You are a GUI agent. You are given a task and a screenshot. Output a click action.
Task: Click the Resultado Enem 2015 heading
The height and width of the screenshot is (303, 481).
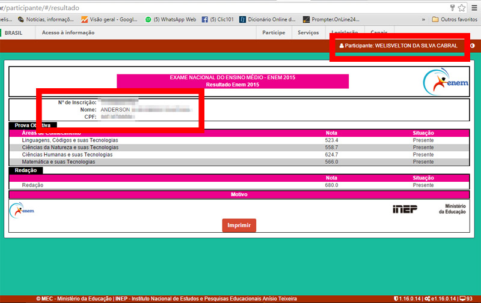[x=233, y=85]
